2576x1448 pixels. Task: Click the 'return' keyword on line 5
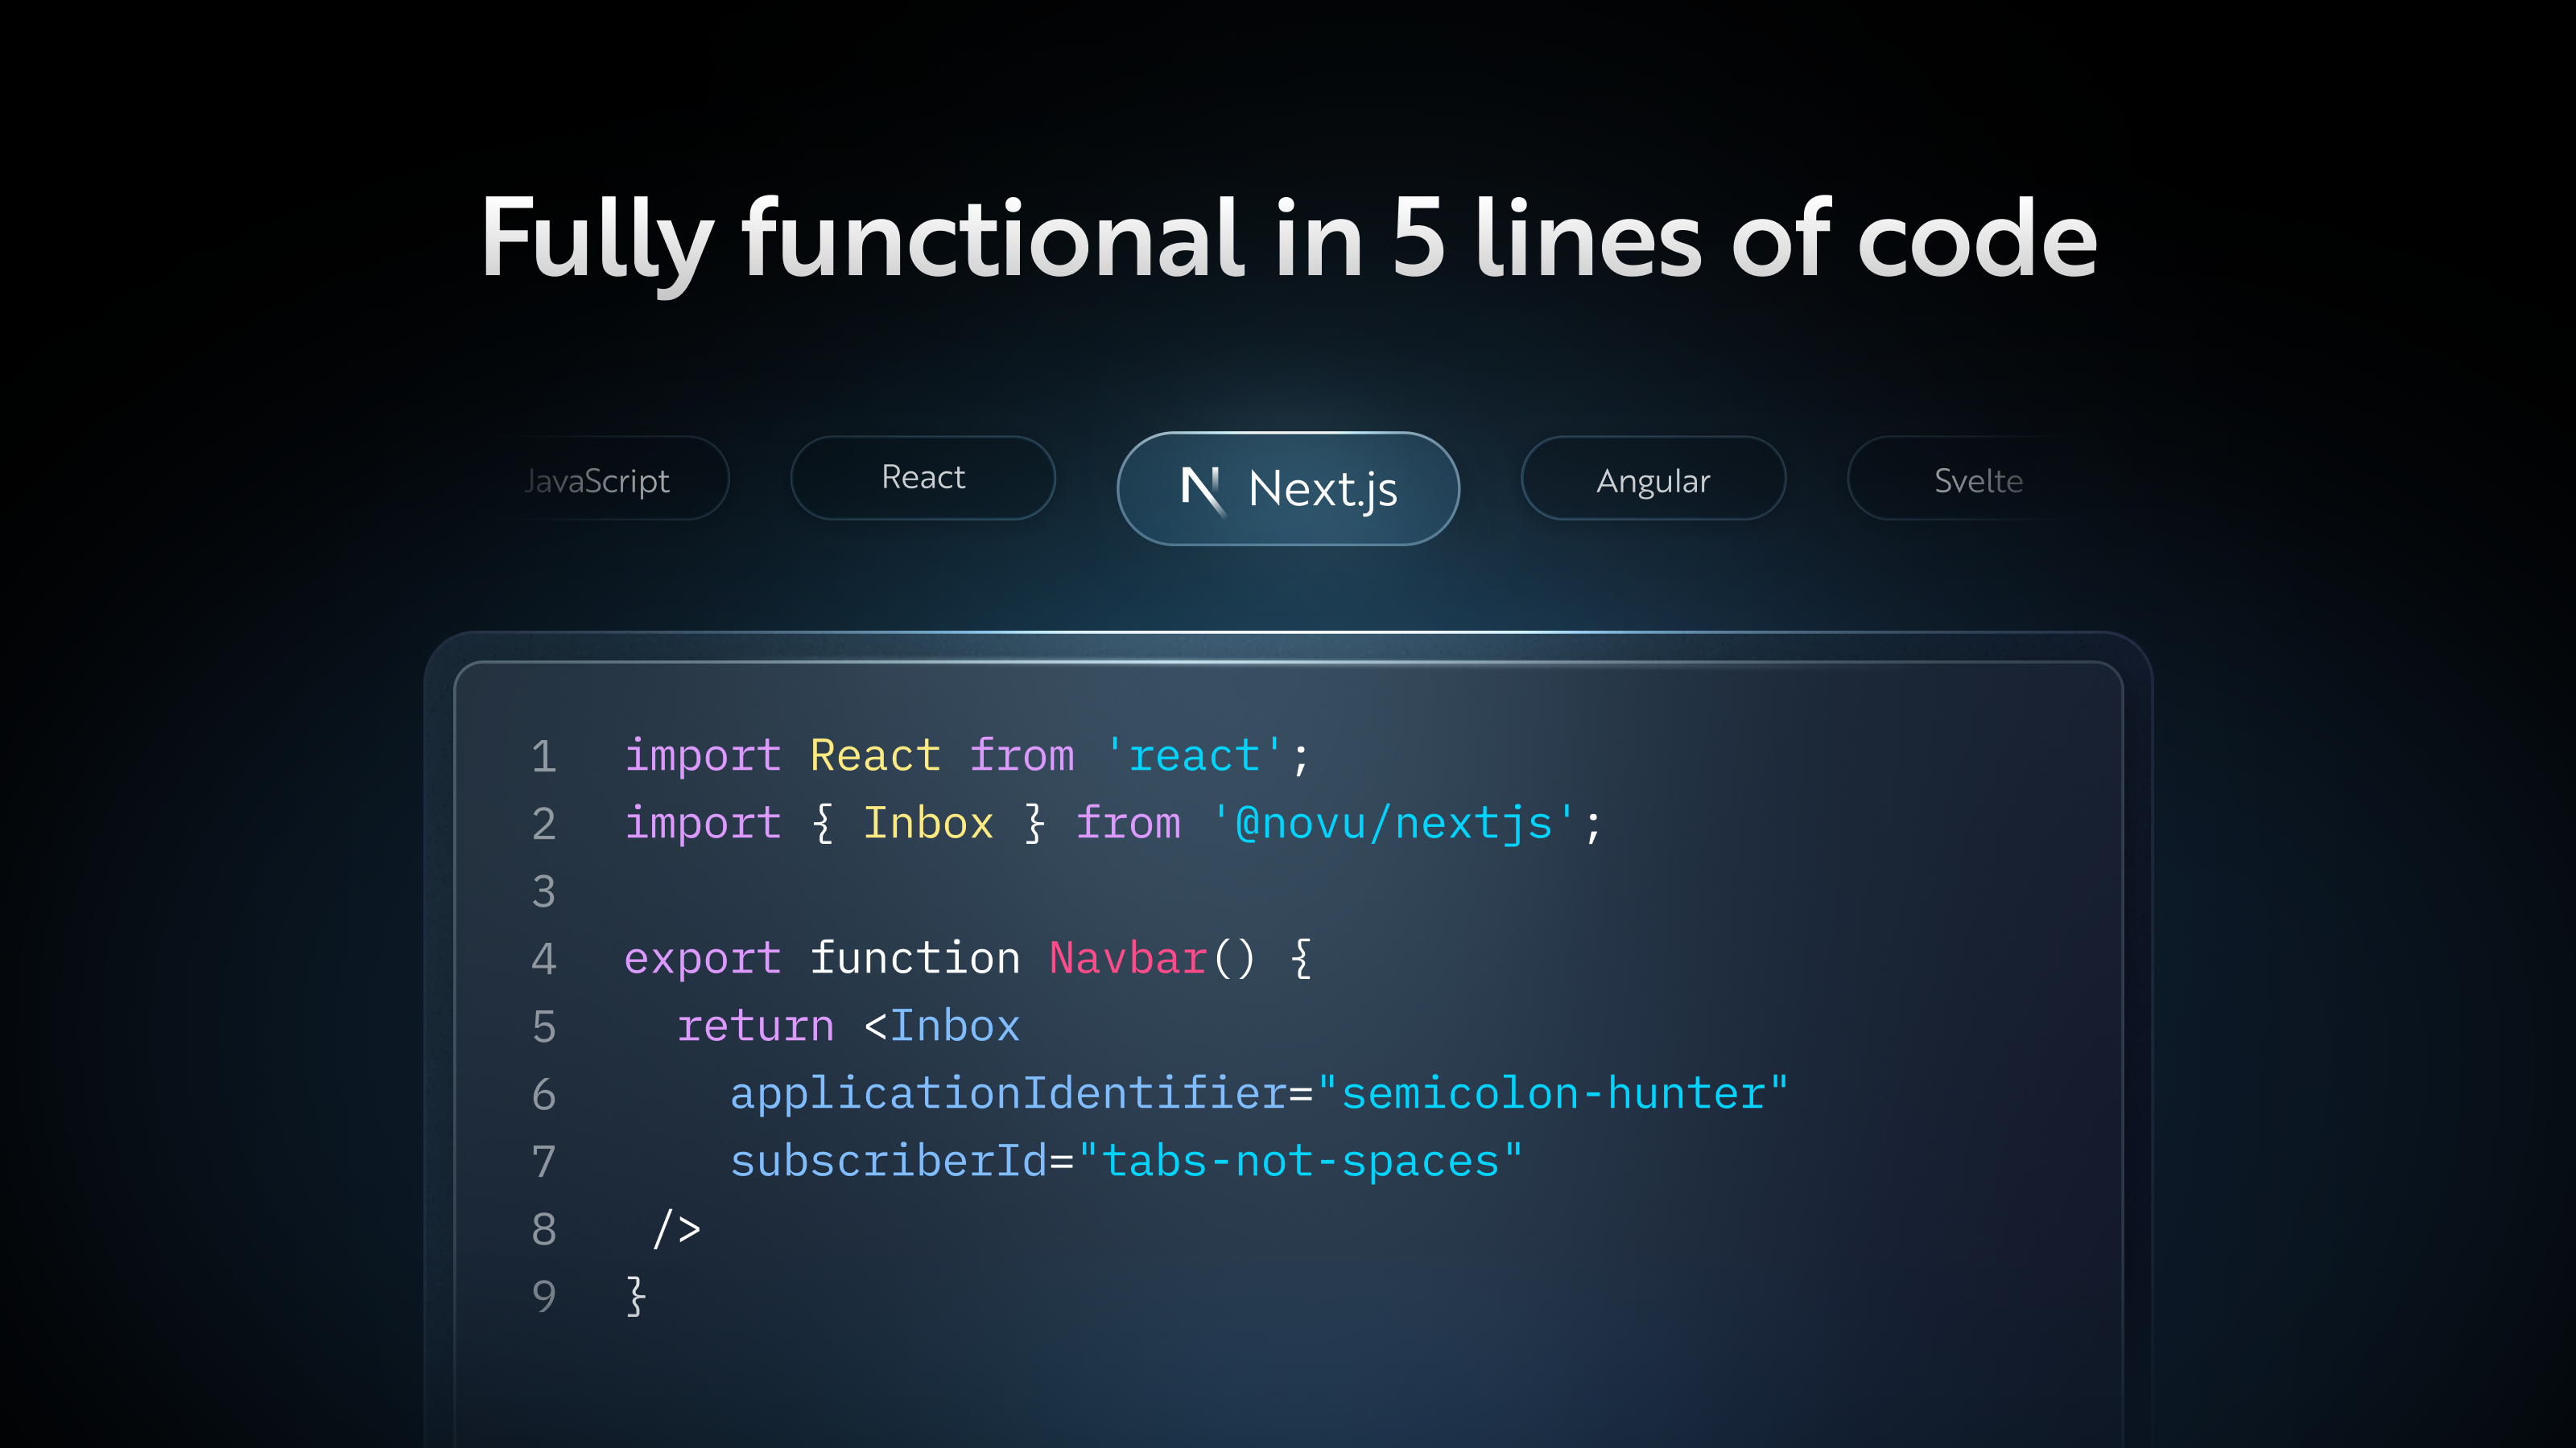pos(755,1026)
